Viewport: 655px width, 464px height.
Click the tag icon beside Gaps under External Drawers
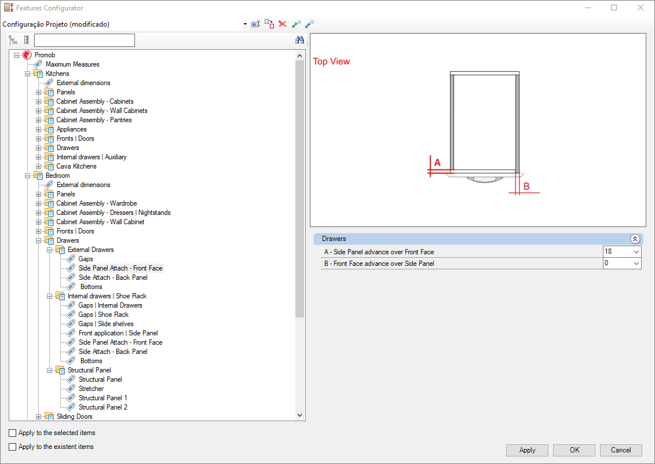tap(71, 259)
